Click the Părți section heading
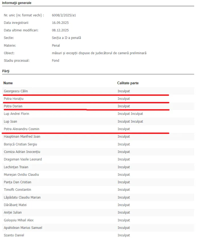The height and width of the screenshot is (238, 199). (6, 71)
